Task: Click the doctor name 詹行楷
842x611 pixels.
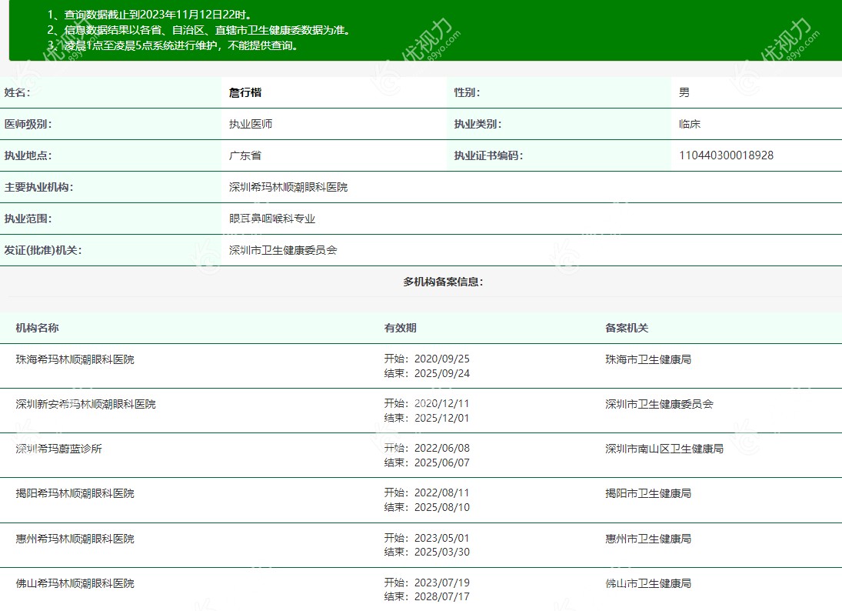Action: [x=245, y=92]
